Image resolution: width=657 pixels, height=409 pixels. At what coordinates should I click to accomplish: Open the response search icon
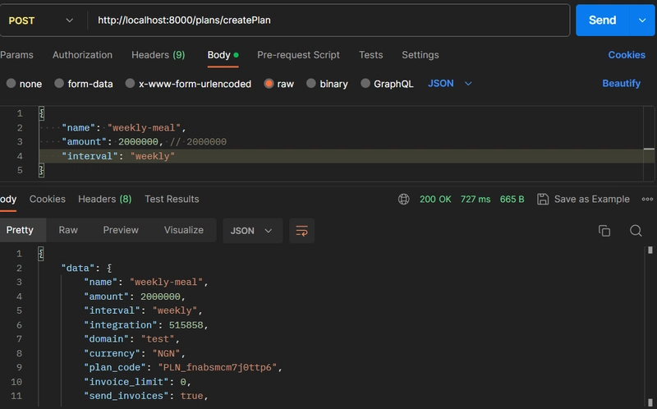coord(636,231)
